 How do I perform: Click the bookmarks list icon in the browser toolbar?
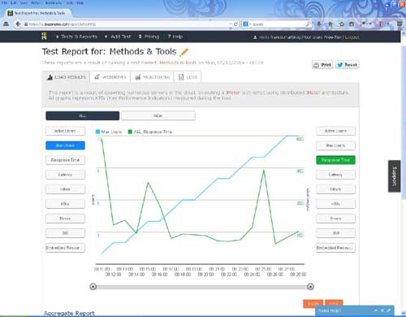pos(352,24)
